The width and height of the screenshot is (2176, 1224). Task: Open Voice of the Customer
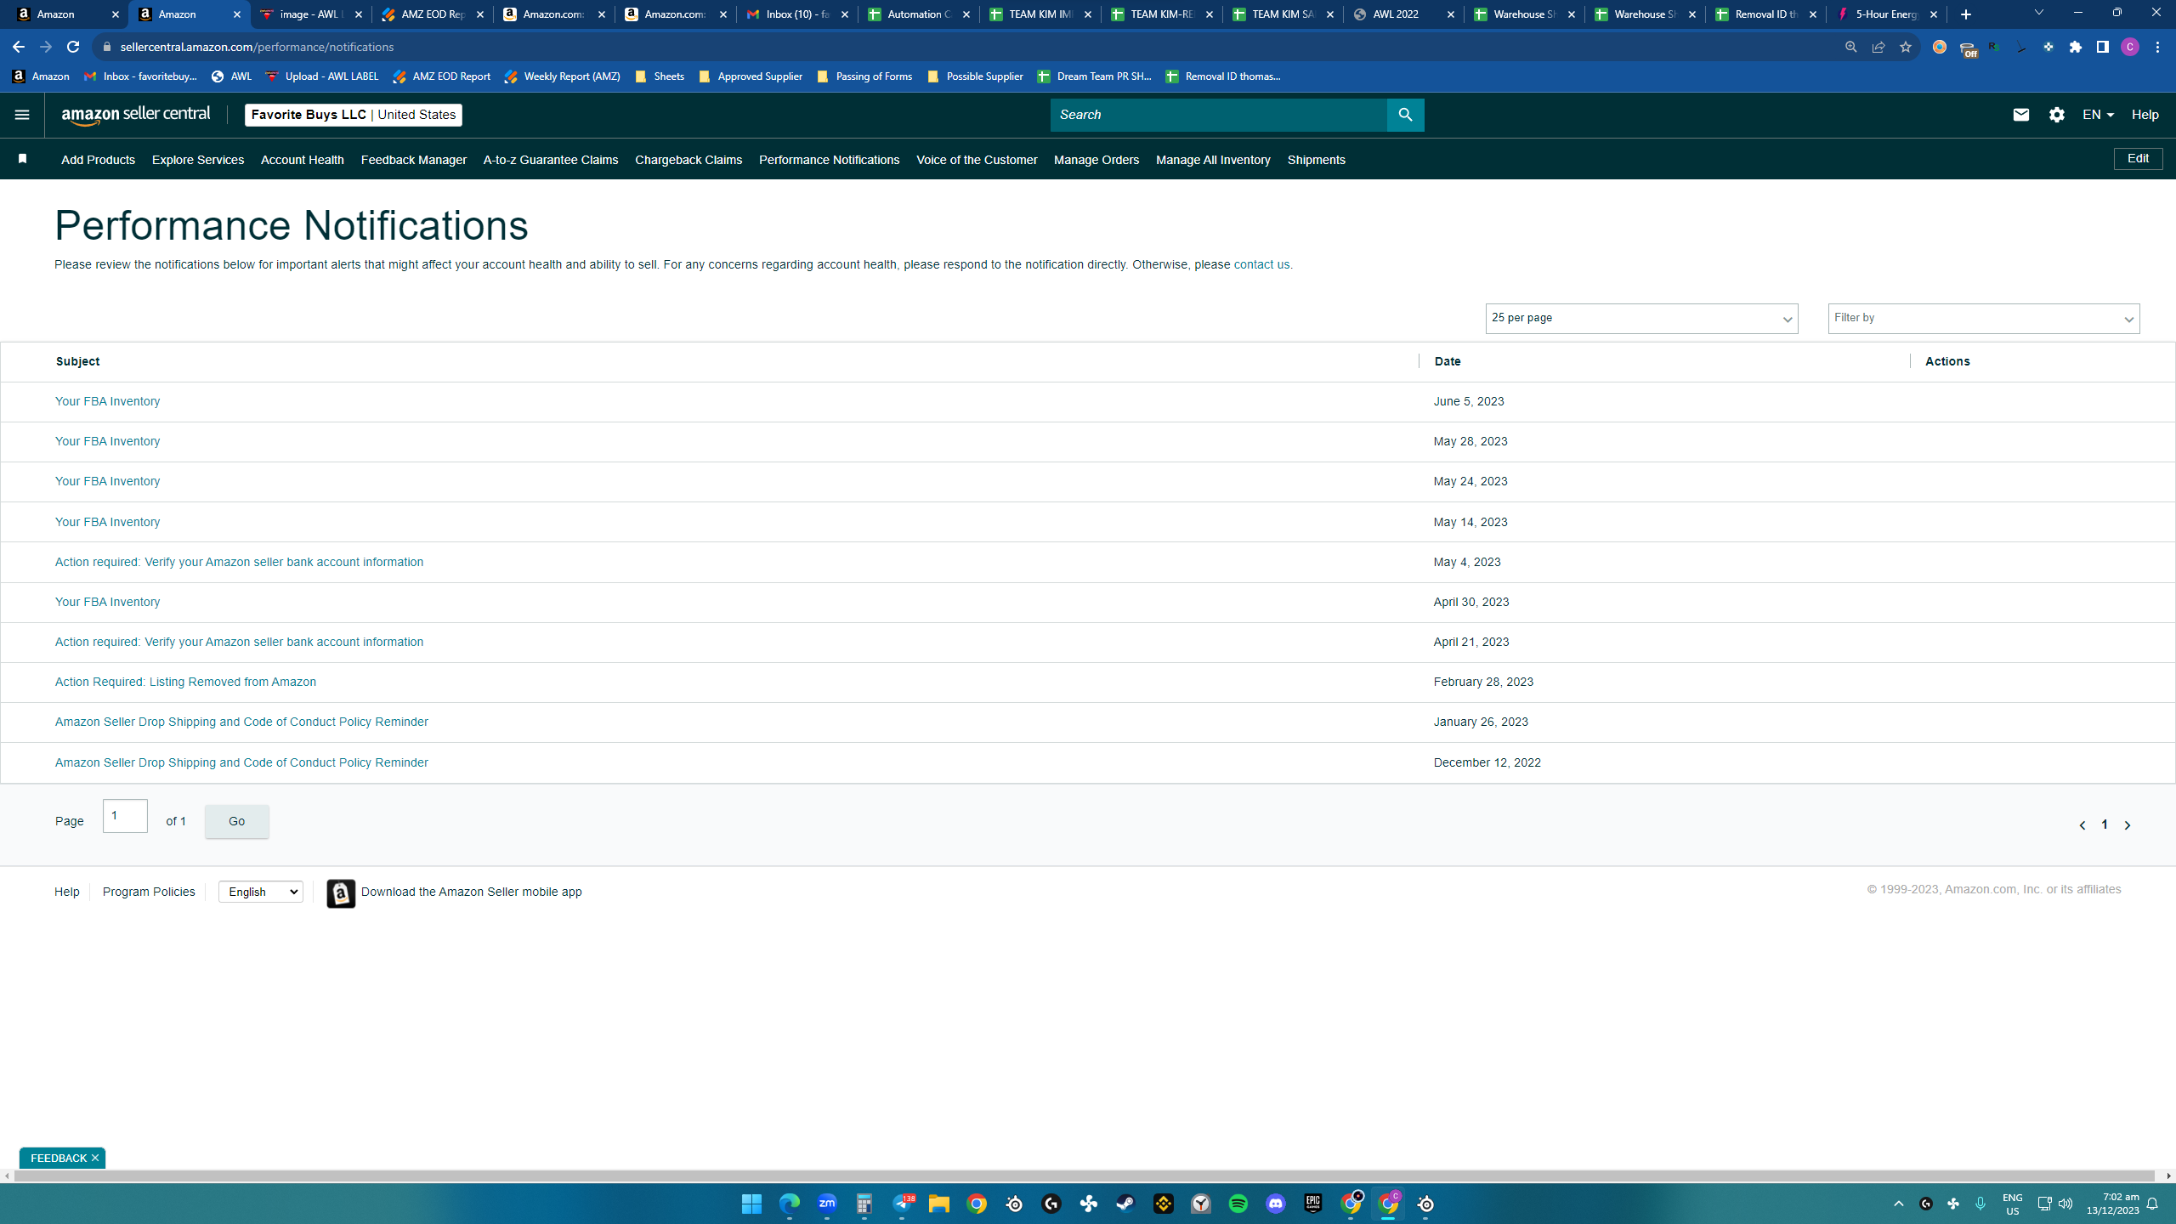click(977, 160)
